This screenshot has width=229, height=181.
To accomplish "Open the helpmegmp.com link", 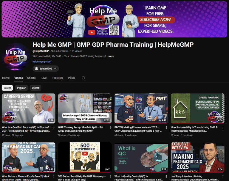I will [x=42, y=62].
